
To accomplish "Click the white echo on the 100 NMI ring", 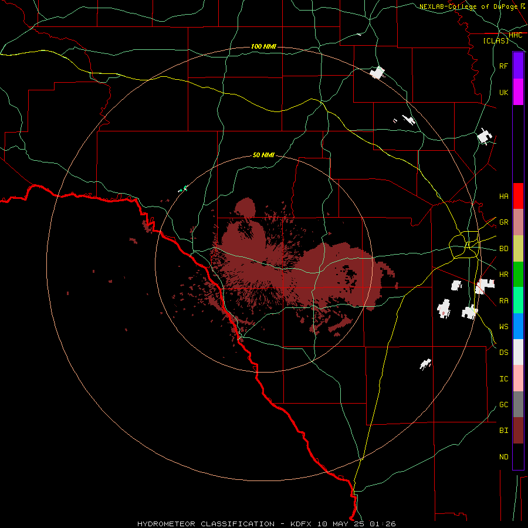I will coord(377,72).
